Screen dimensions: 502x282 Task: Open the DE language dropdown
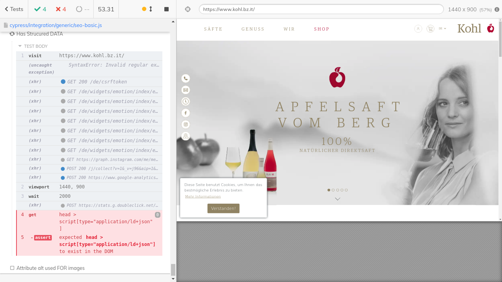click(x=442, y=29)
